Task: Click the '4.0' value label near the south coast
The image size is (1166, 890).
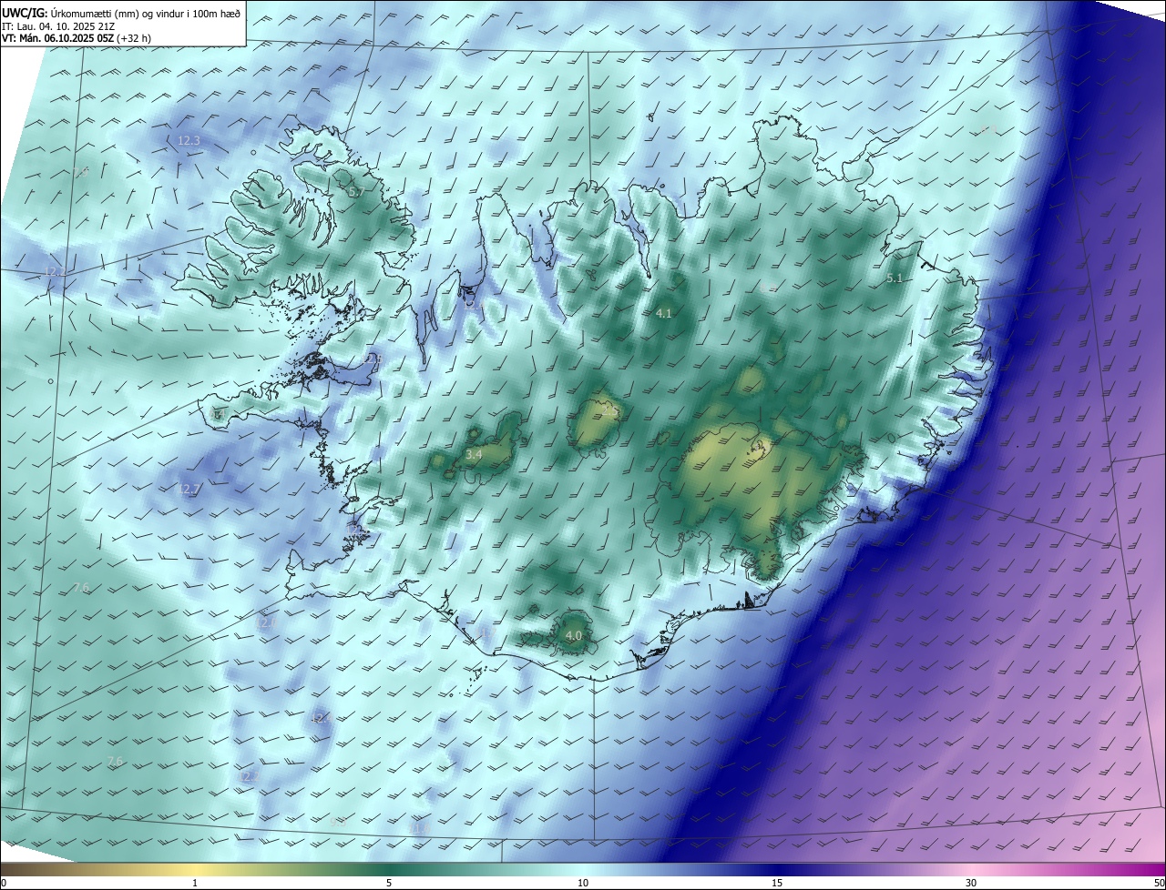Action: [573, 635]
